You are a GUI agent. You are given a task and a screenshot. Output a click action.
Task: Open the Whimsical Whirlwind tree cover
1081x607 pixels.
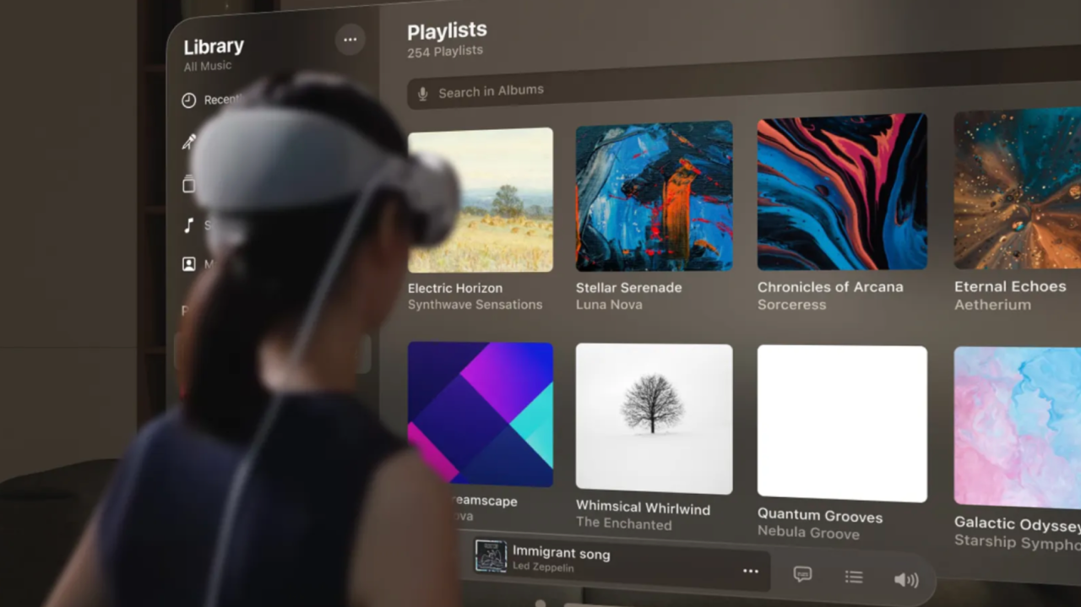[x=654, y=417]
